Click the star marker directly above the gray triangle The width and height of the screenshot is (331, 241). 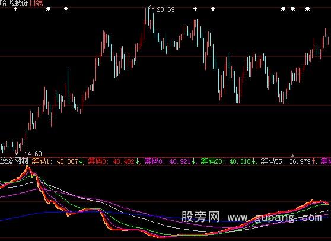(292, 9)
